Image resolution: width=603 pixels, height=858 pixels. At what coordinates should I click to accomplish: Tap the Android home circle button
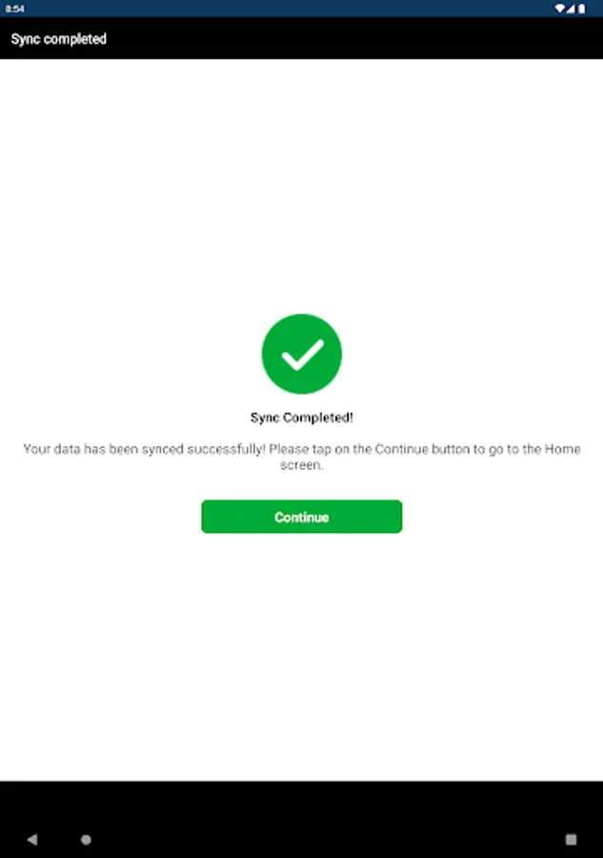tap(86, 839)
